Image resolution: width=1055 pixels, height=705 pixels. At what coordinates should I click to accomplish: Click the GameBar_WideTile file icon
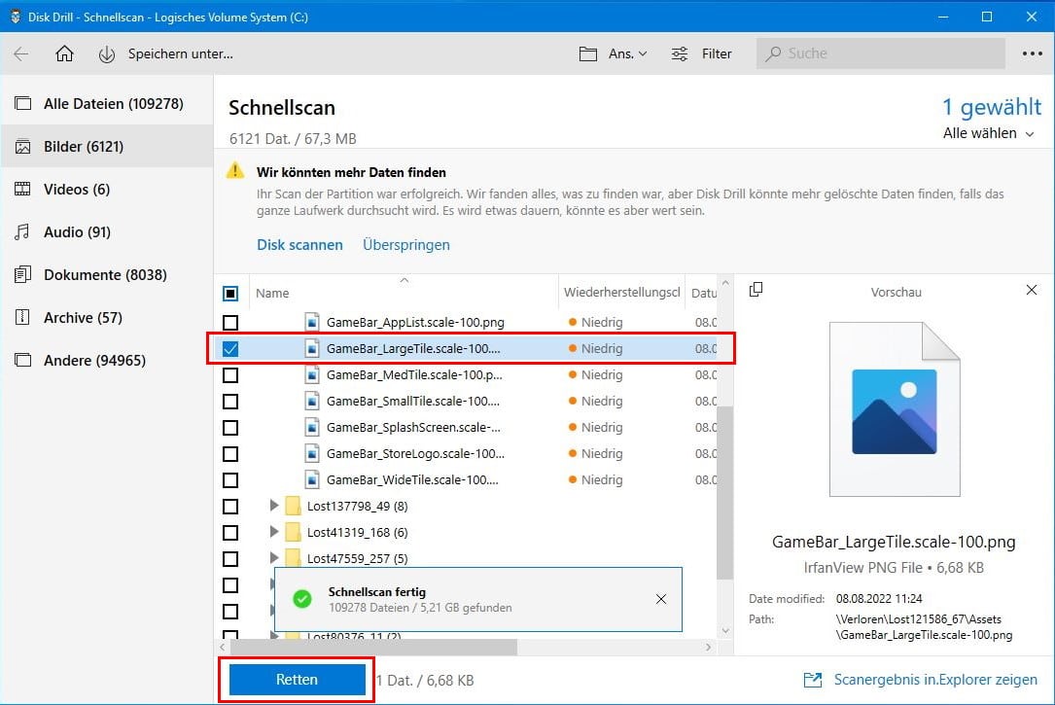pyautogui.click(x=311, y=479)
